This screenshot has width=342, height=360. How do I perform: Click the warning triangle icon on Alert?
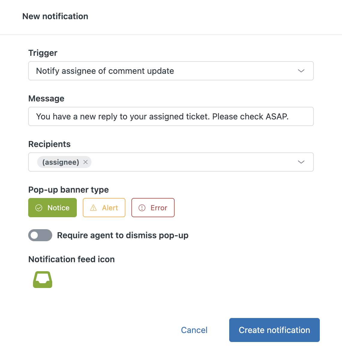tap(94, 208)
